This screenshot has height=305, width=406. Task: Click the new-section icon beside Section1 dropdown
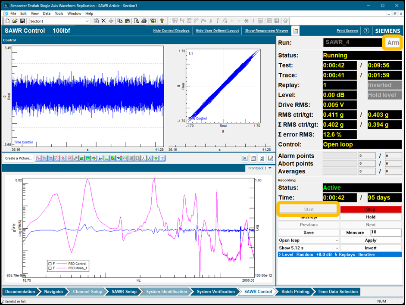point(96,21)
